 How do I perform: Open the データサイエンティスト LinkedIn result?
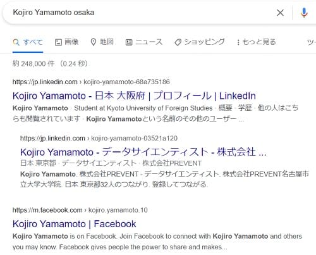click(x=143, y=152)
